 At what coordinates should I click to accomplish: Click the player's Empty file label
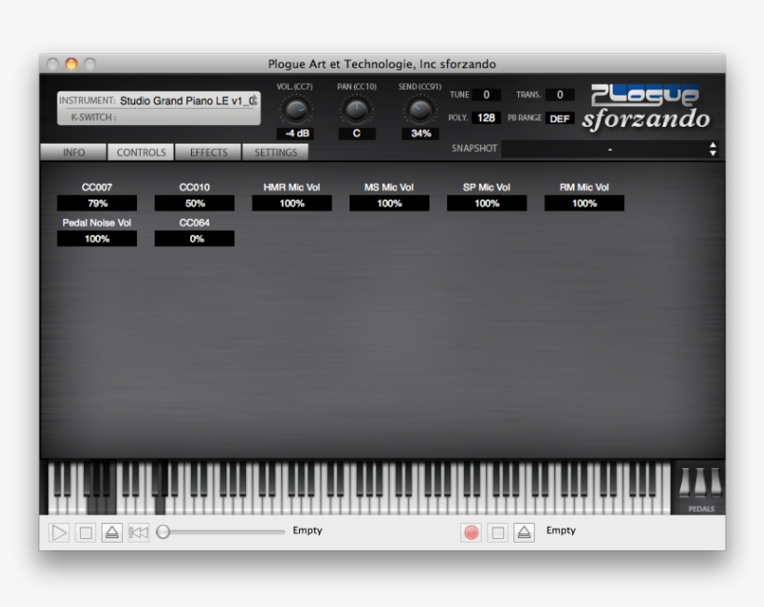307,530
